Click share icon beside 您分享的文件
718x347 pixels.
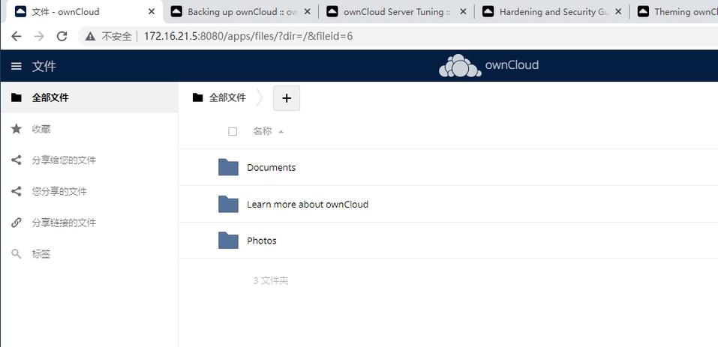pyautogui.click(x=17, y=191)
